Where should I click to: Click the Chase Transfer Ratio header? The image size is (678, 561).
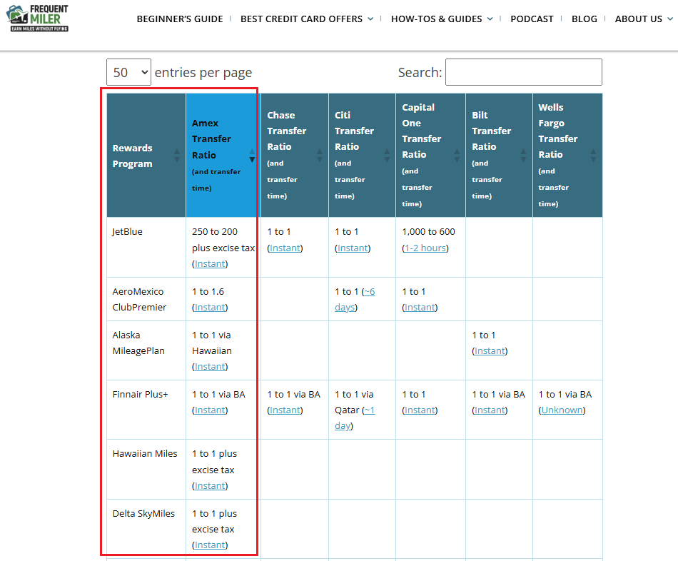pyautogui.click(x=295, y=156)
